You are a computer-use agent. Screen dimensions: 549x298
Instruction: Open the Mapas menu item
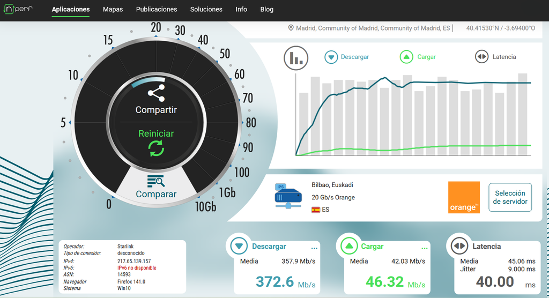point(113,10)
